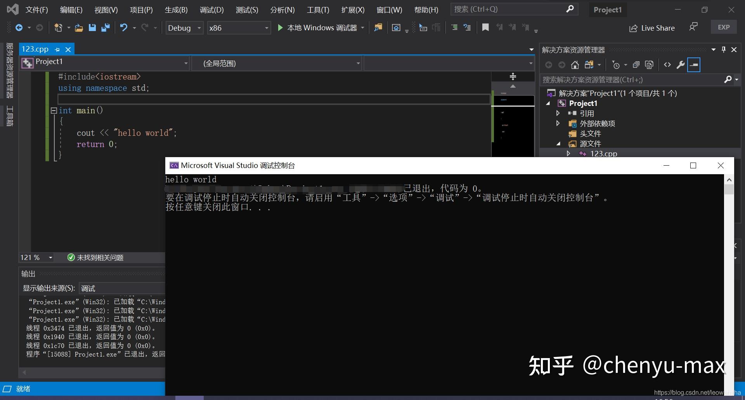Image resolution: width=745 pixels, height=400 pixels.
Task: Pin the Solution Explorer panel
Action: [x=723, y=49]
